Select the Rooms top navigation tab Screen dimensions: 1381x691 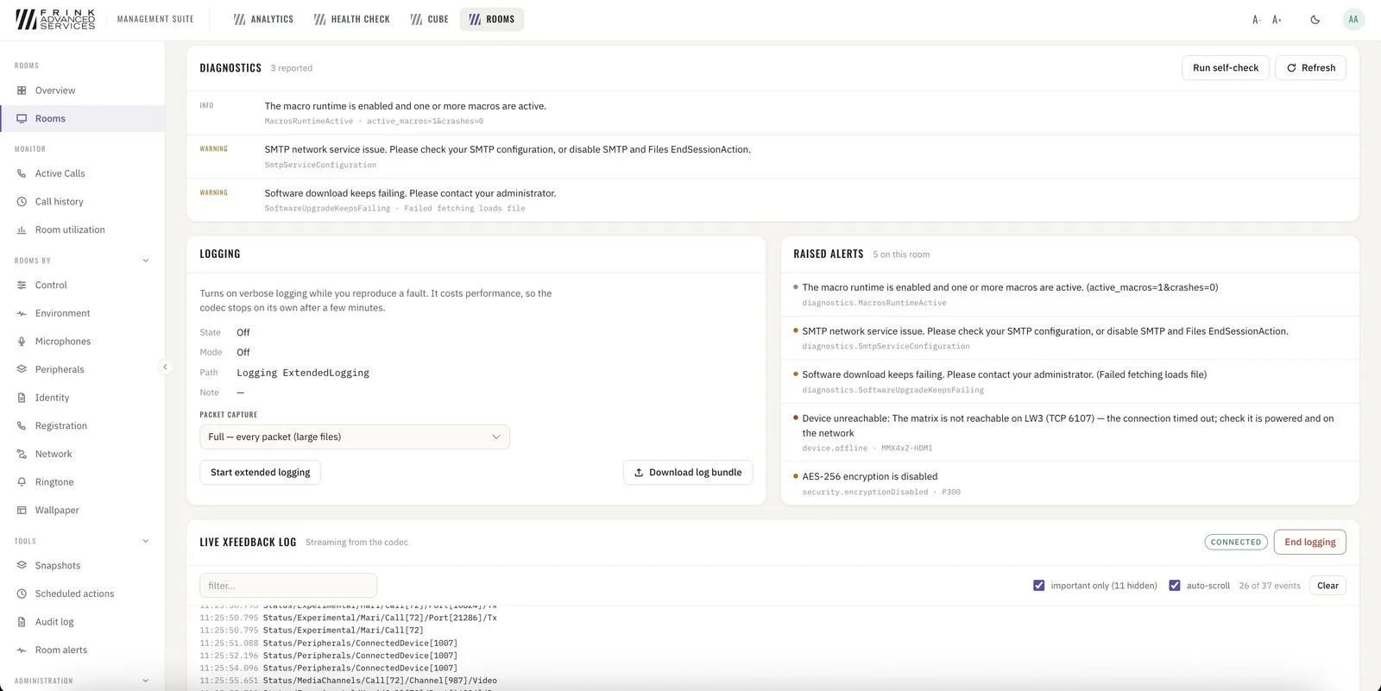[x=491, y=19]
